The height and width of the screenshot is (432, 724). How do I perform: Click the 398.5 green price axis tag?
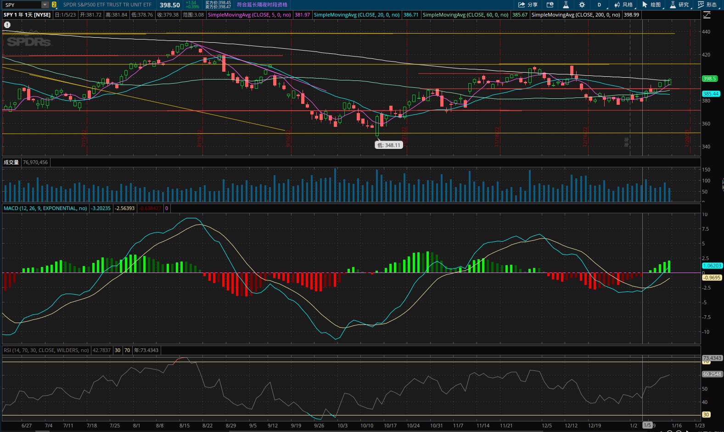tap(710, 79)
